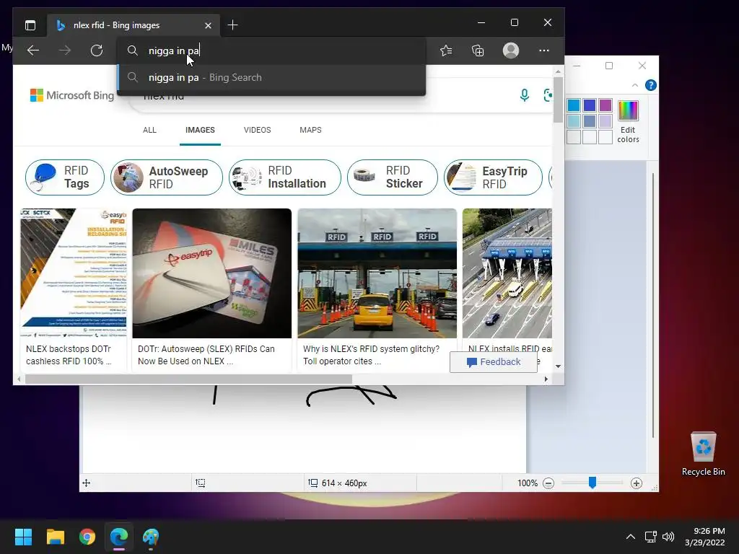Screen dimensions: 739x554
Task: Open a new tab in Edge
Action: 233,25
